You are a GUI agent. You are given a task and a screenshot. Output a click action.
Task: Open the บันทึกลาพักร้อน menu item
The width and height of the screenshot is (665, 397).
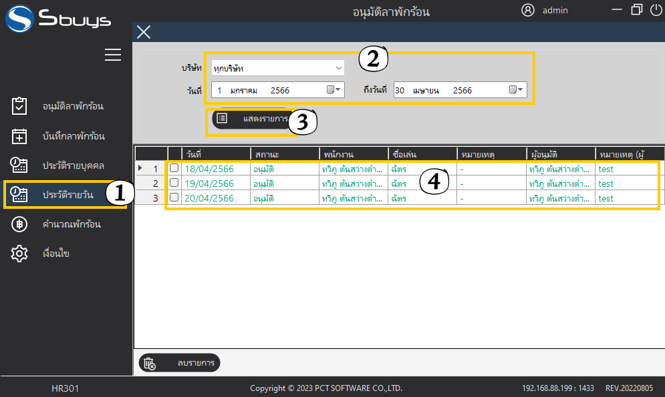click(74, 136)
